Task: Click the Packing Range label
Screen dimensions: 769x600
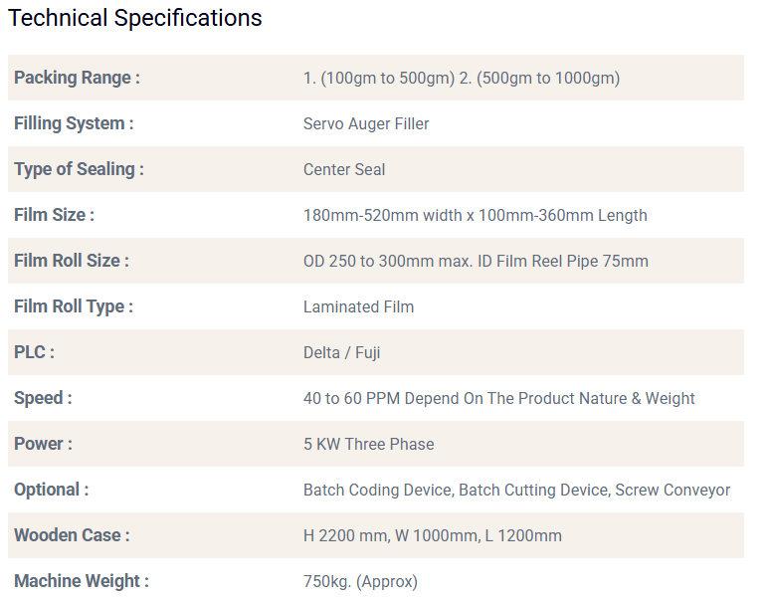Action: [77, 78]
